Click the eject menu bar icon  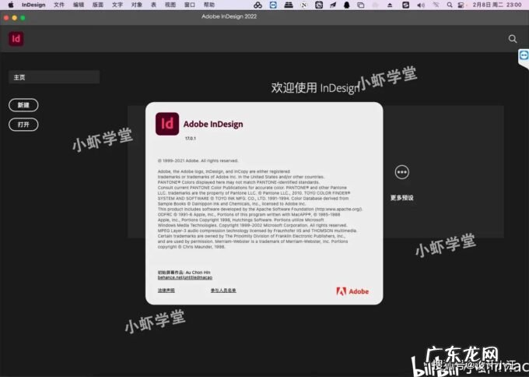[x=390, y=5]
